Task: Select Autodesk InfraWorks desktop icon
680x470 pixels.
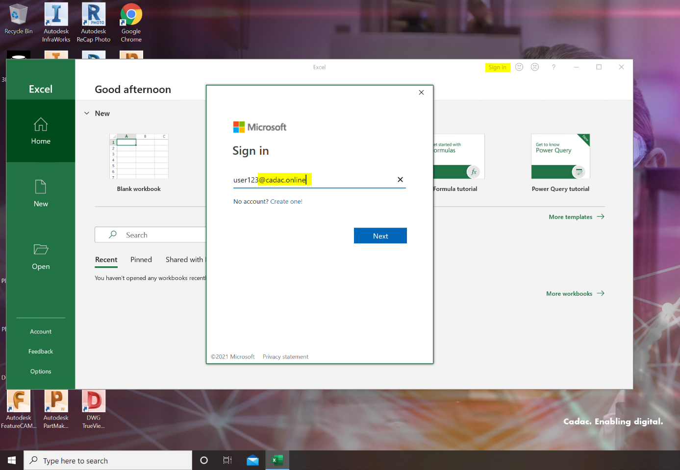Action: (x=56, y=23)
